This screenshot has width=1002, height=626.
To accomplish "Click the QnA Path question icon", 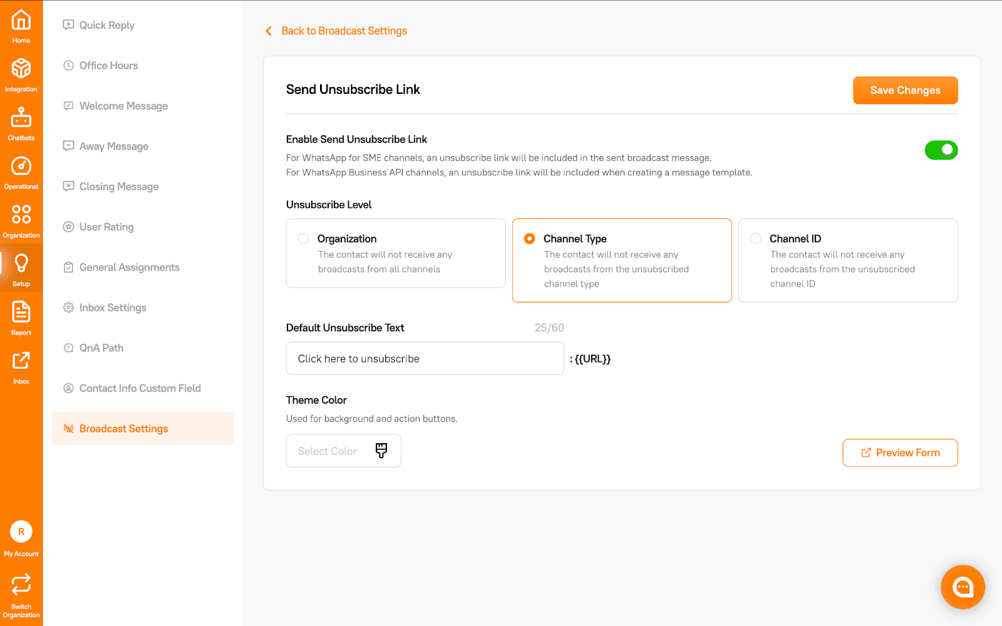I will [x=69, y=348].
